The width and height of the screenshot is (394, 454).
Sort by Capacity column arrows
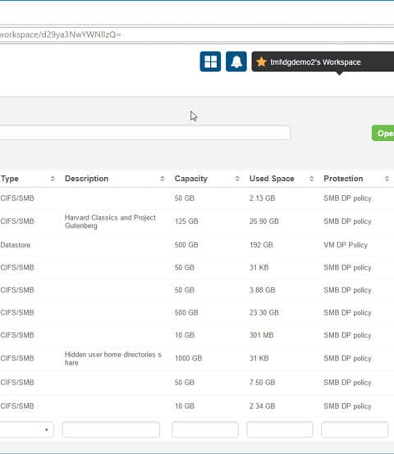click(x=237, y=179)
